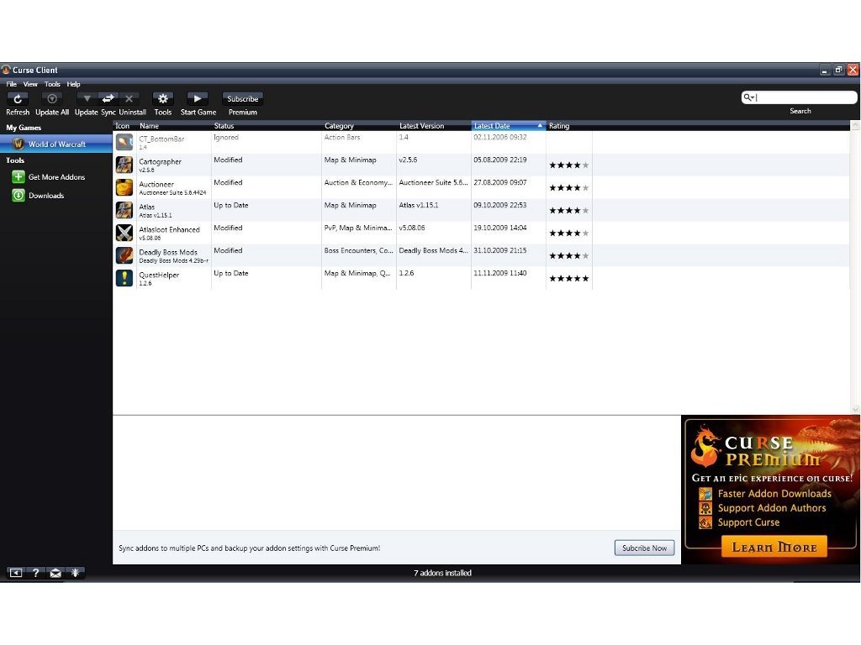Click the Ignored status of CT_BottomBar
The image size is (861, 645).
[x=226, y=137]
